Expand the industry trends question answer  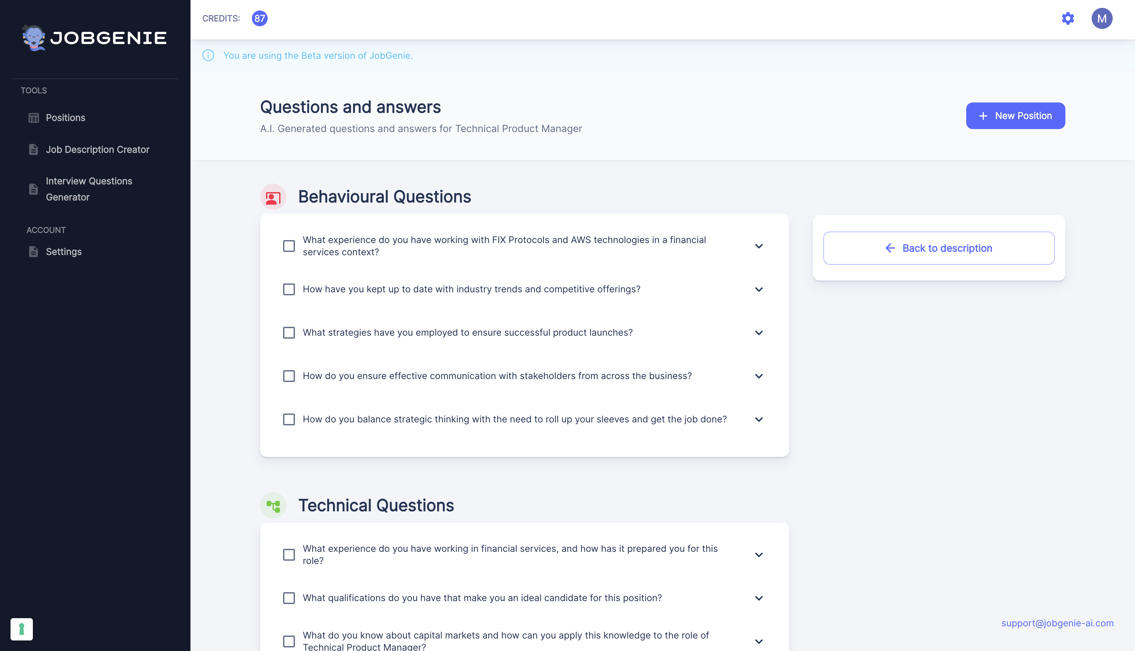(x=759, y=289)
